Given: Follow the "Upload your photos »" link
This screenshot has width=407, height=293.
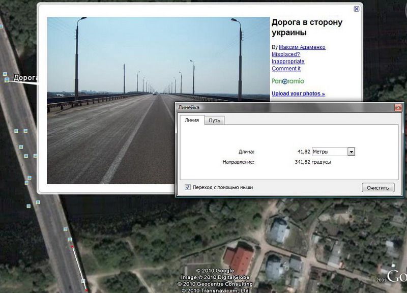Looking at the screenshot, I should [x=298, y=94].
